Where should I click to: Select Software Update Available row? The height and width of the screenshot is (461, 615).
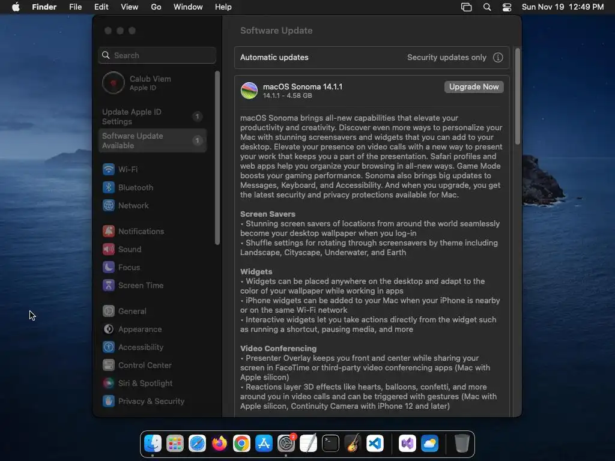tap(153, 140)
